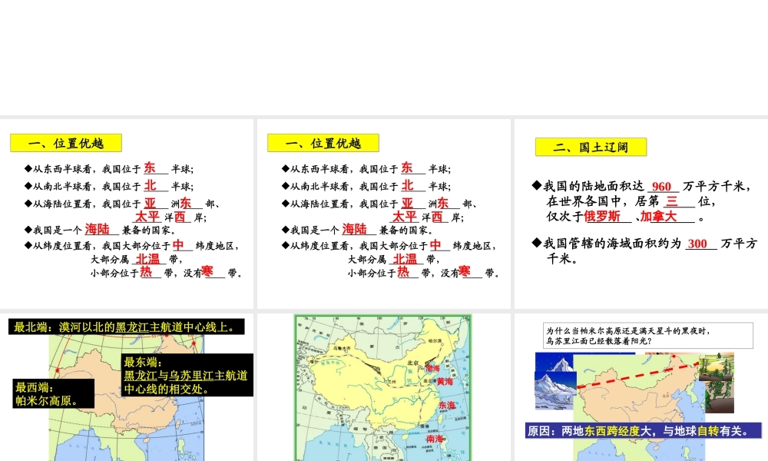Image resolution: width=768 pixels, height=461 pixels.
Task: Click the red answer 三 after 居第
Action: tap(671, 201)
